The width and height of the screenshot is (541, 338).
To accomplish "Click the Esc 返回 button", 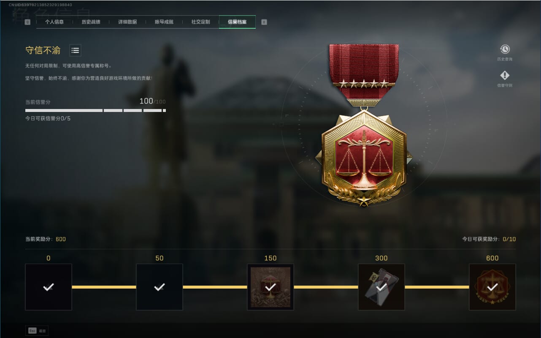I will pos(37,331).
